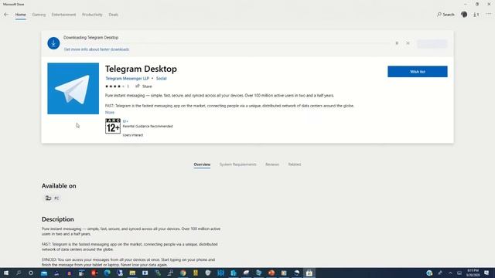This screenshot has width=495, height=278.
Task: Select the Overview tab
Action: (202, 164)
